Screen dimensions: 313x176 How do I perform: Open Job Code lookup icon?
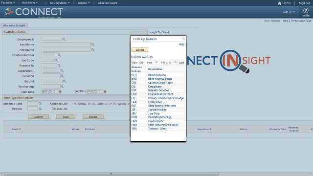(56, 60)
